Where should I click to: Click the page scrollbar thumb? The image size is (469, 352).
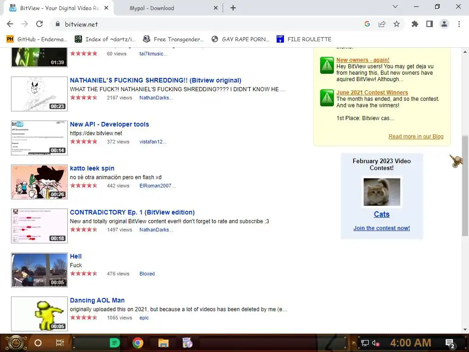(x=465, y=185)
